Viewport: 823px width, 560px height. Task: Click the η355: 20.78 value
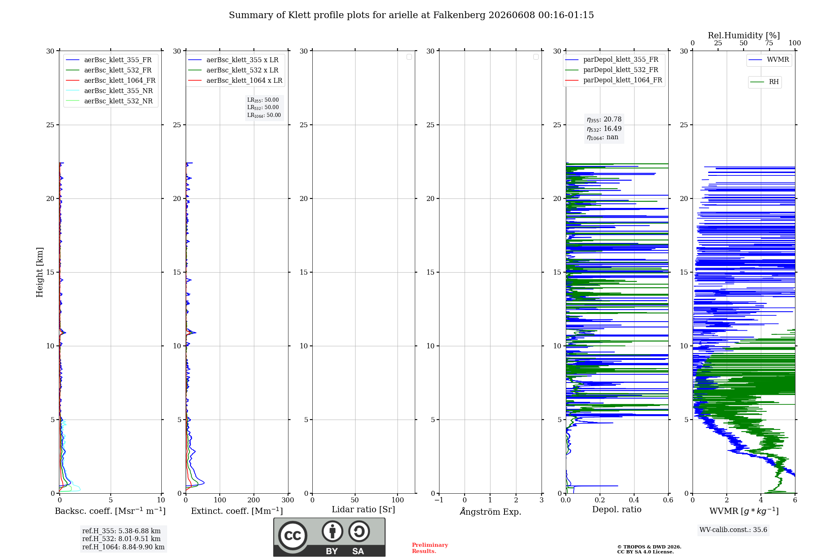[604, 119]
